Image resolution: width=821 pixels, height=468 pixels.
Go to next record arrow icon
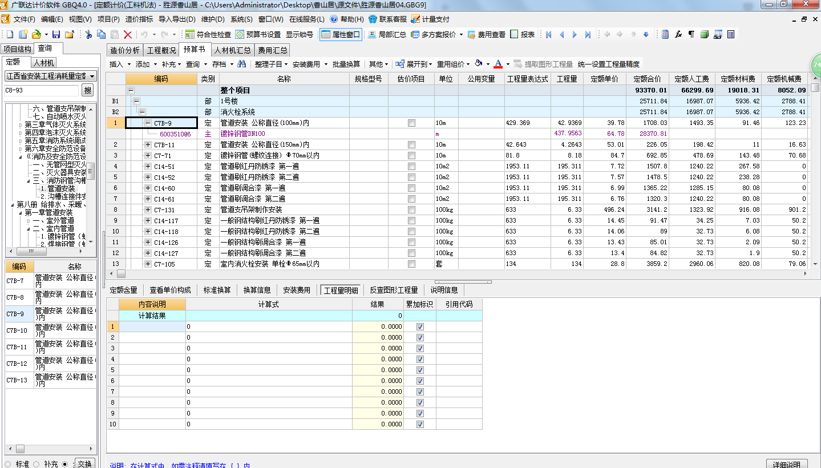pyautogui.click(x=575, y=35)
